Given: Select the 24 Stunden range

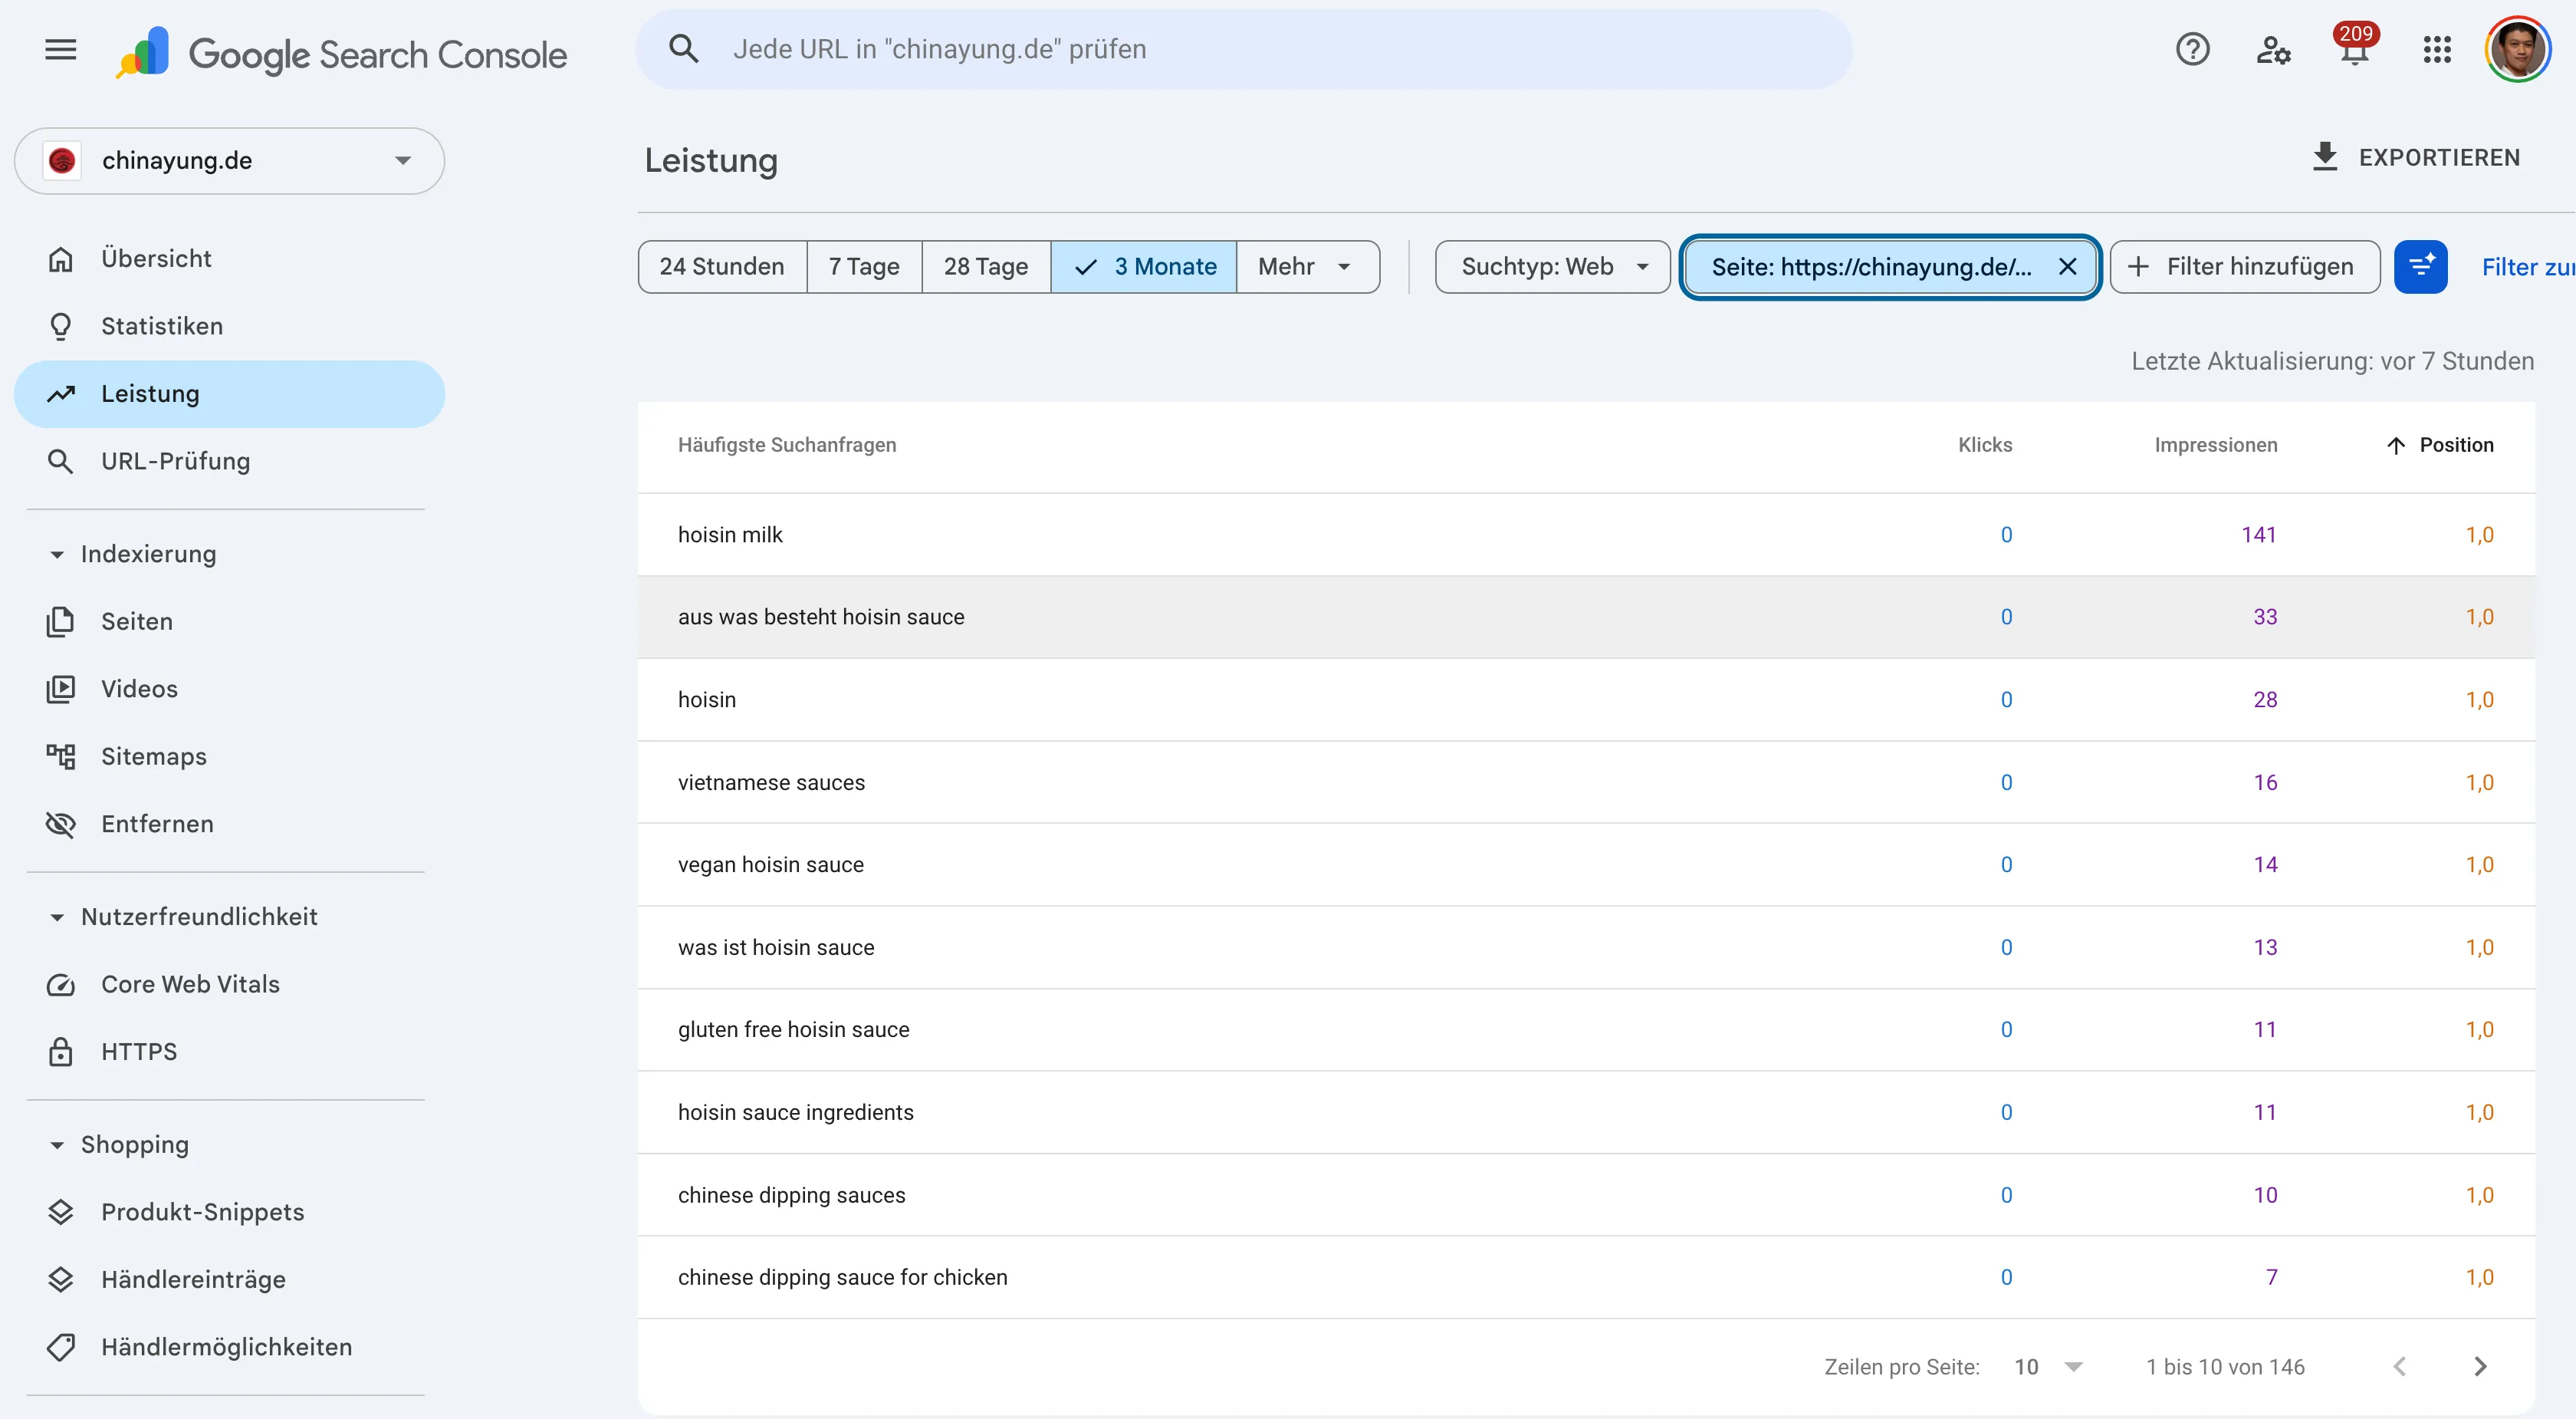Looking at the screenshot, I should pos(722,267).
